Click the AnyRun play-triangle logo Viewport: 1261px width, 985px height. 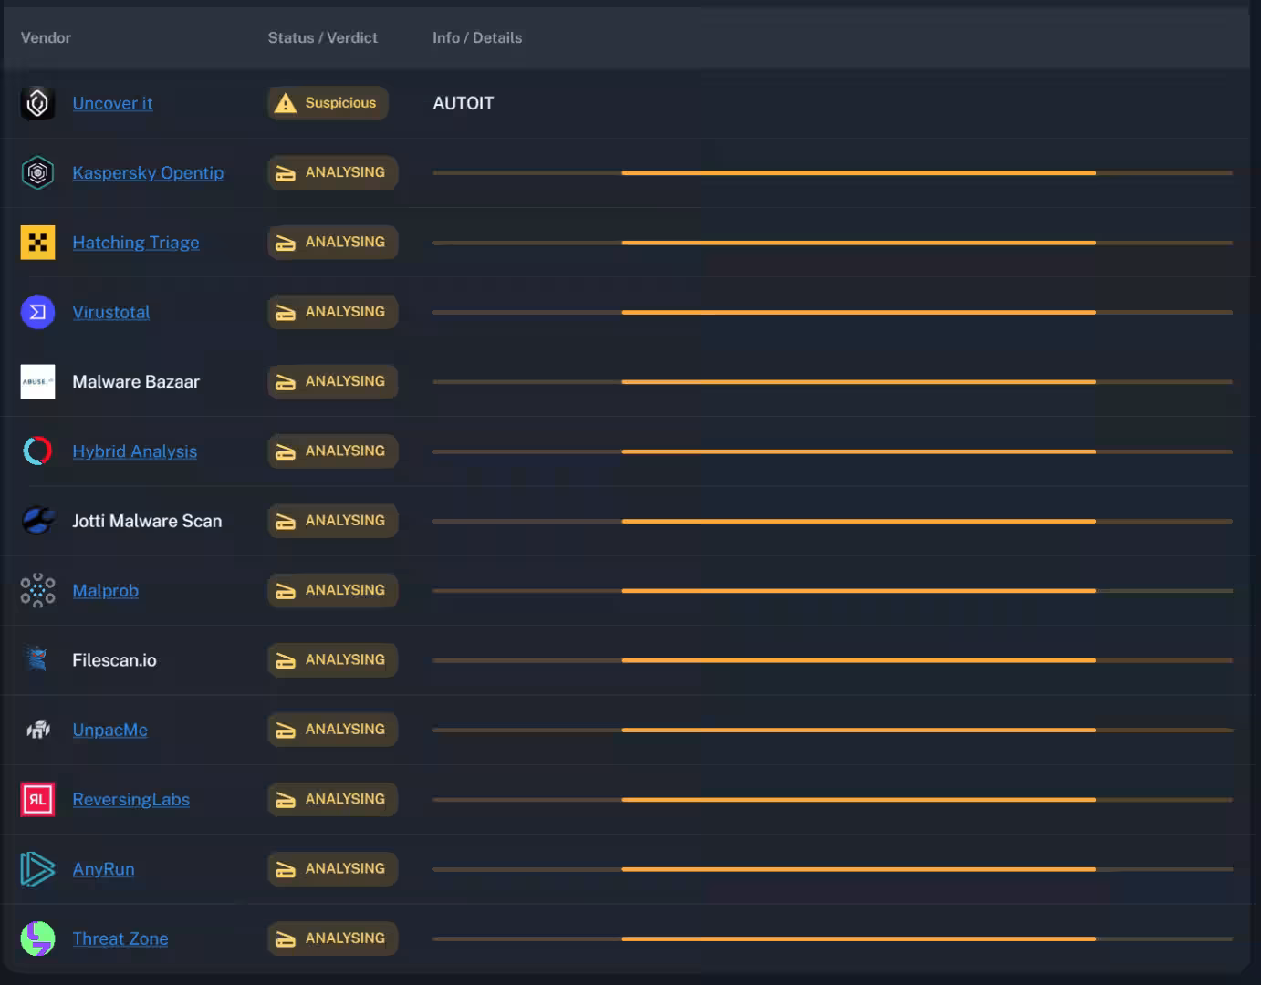[37, 869]
